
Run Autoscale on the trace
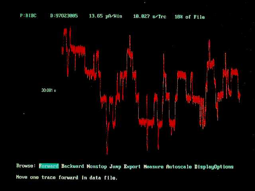click(x=179, y=166)
